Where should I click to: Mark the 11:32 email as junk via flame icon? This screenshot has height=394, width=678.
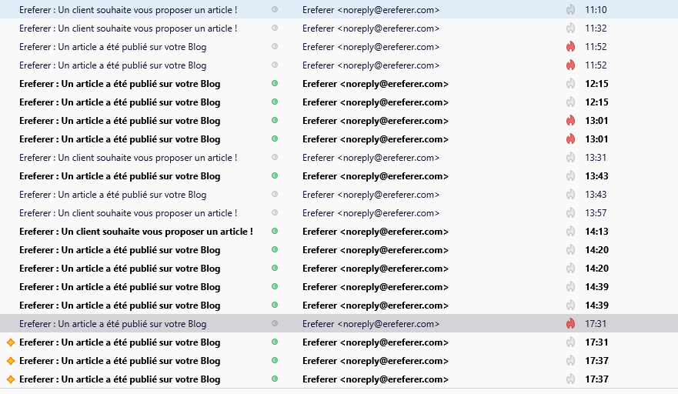(570, 28)
